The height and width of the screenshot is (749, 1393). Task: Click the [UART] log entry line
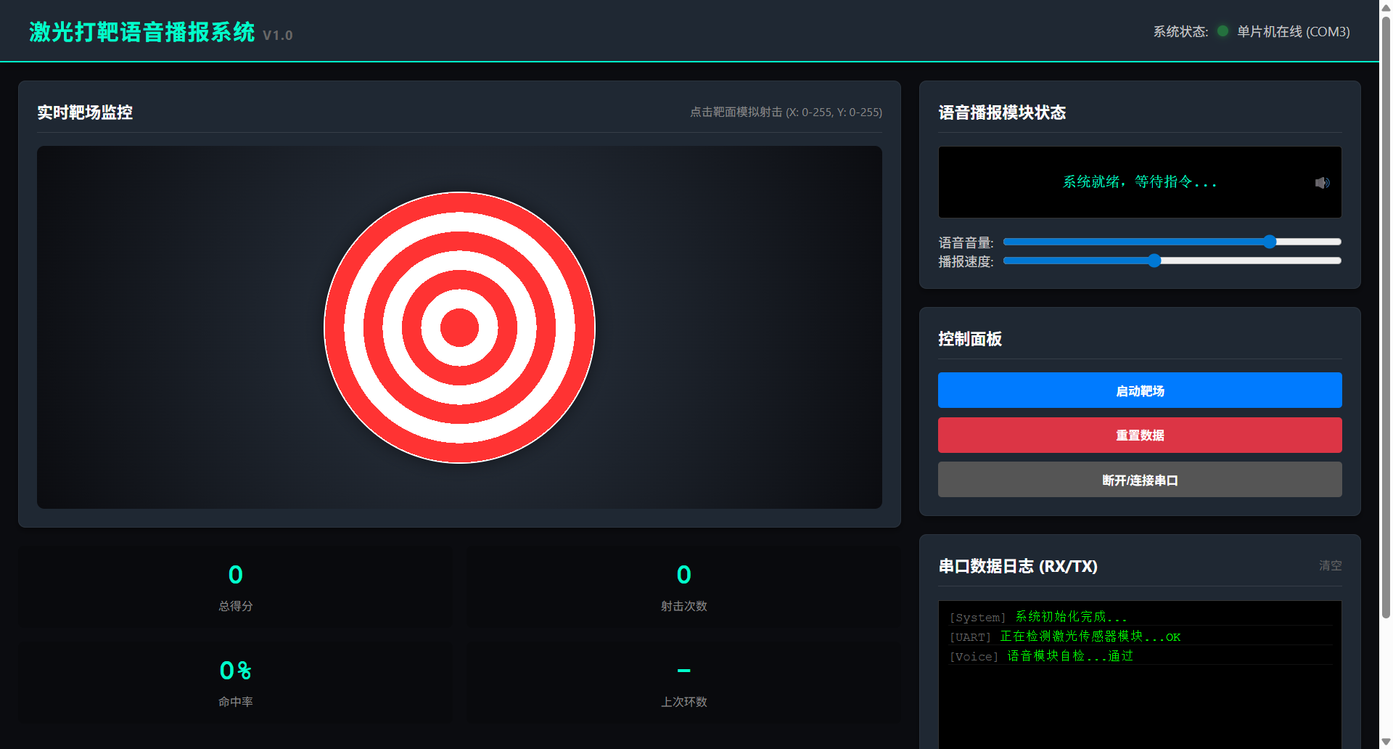pyautogui.click(x=1065, y=637)
